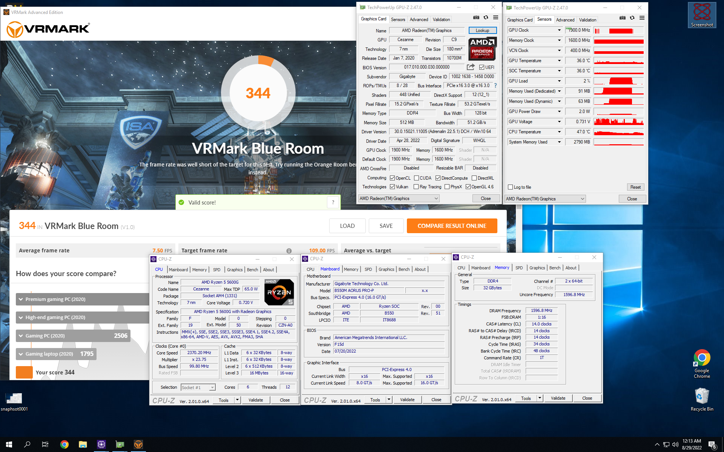Screen dimensions: 724x452
Task: Open Task View on taskbar
Action: point(45,444)
